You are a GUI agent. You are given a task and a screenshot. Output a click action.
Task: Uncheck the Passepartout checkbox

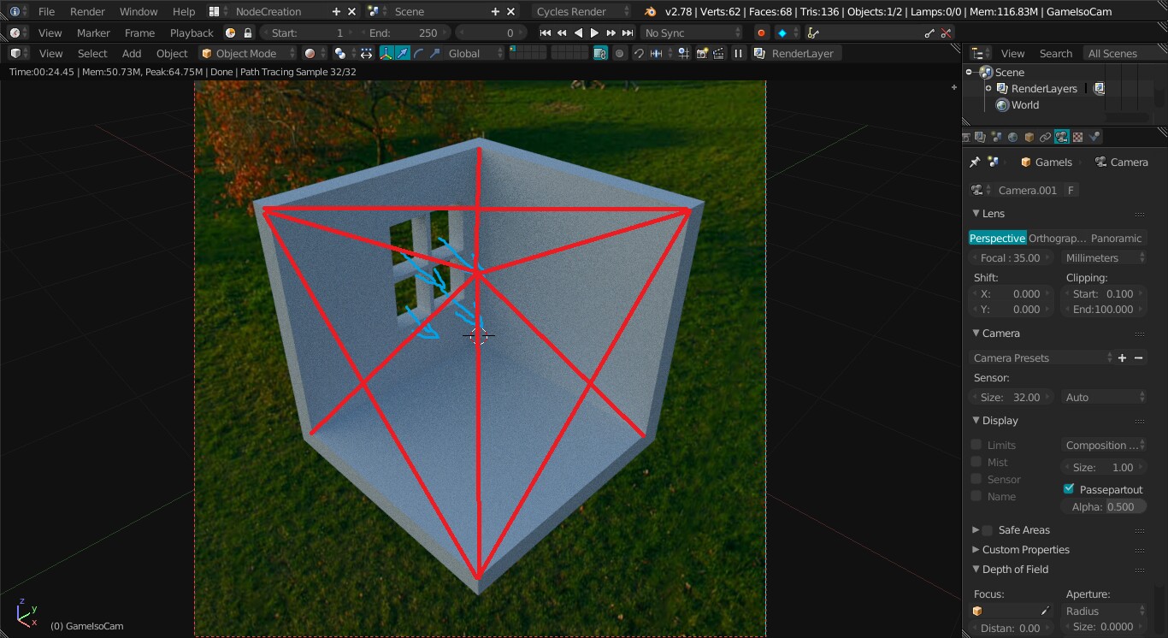click(1069, 489)
